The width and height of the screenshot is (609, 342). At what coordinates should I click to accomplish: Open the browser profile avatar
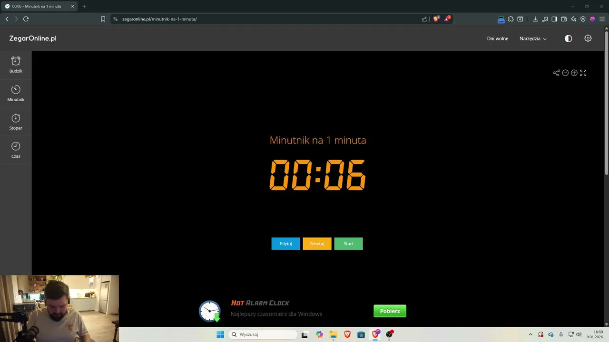[x=592, y=19]
